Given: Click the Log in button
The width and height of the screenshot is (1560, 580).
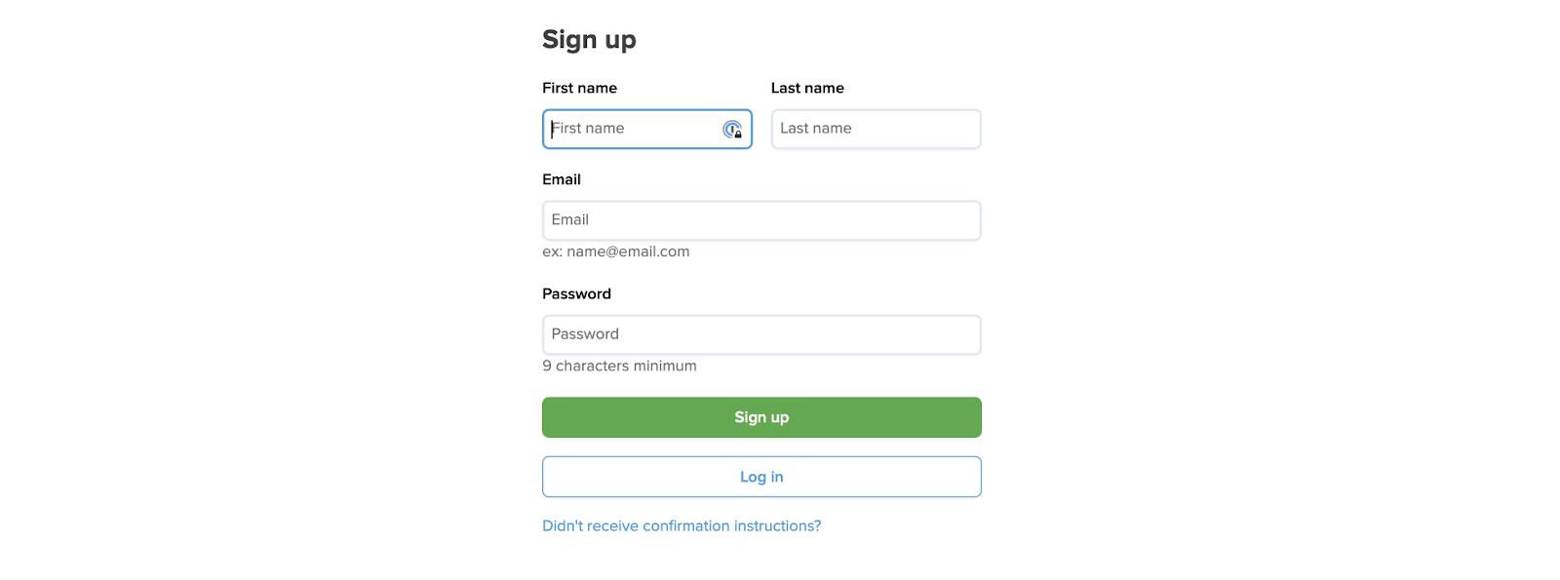Looking at the screenshot, I should pos(761,477).
